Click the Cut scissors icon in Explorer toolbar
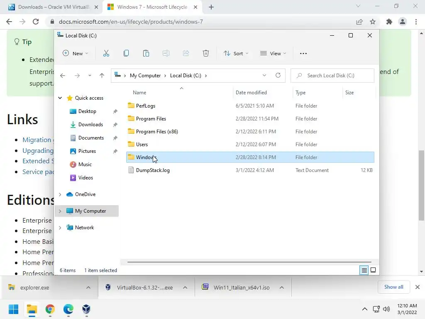 click(x=106, y=54)
